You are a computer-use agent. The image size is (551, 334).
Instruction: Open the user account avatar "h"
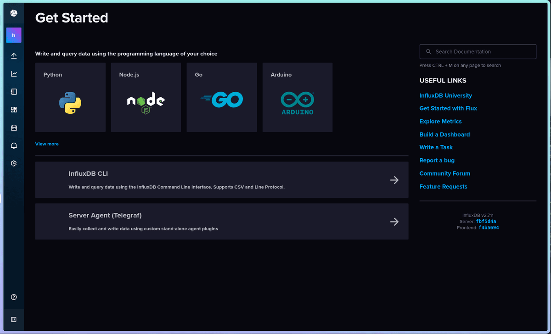pyautogui.click(x=14, y=35)
